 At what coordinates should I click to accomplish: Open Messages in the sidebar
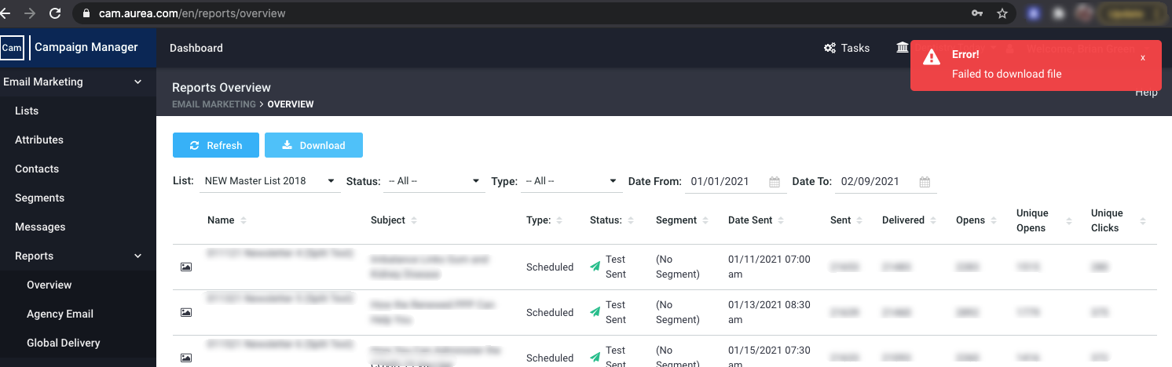point(40,227)
